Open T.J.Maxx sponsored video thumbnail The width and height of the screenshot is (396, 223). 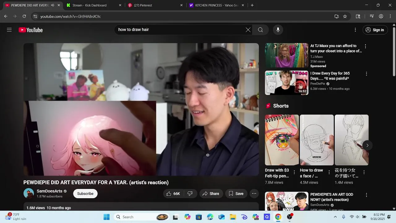click(286, 55)
